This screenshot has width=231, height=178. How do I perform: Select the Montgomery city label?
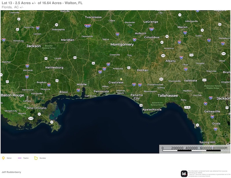click(x=122, y=45)
